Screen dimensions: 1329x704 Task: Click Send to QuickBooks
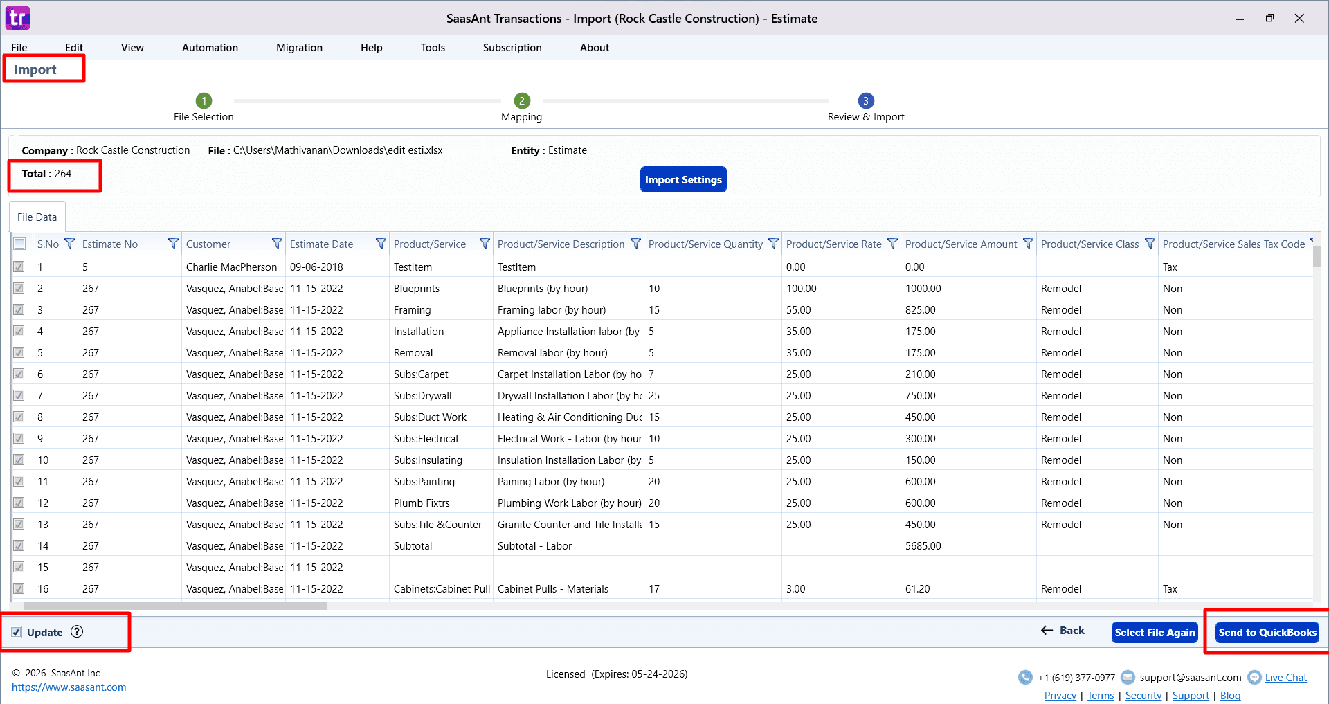pyautogui.click(x=1267, y=632)
